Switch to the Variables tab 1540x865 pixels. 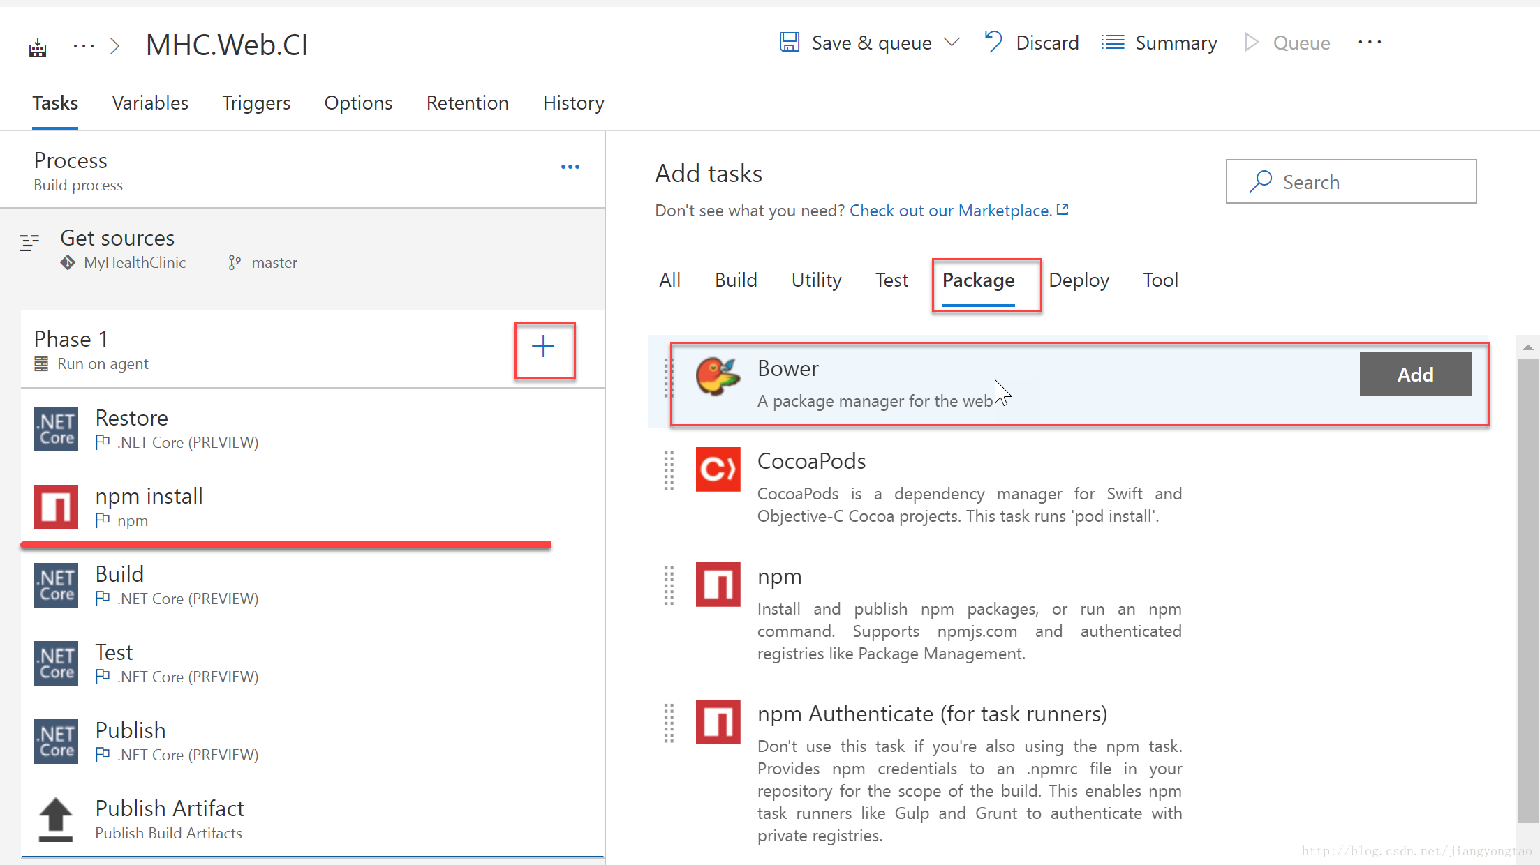pos(150,103)
